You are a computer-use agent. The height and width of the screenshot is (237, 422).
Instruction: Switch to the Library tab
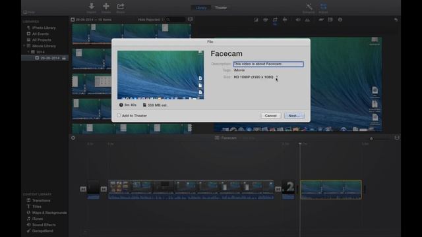200,8
